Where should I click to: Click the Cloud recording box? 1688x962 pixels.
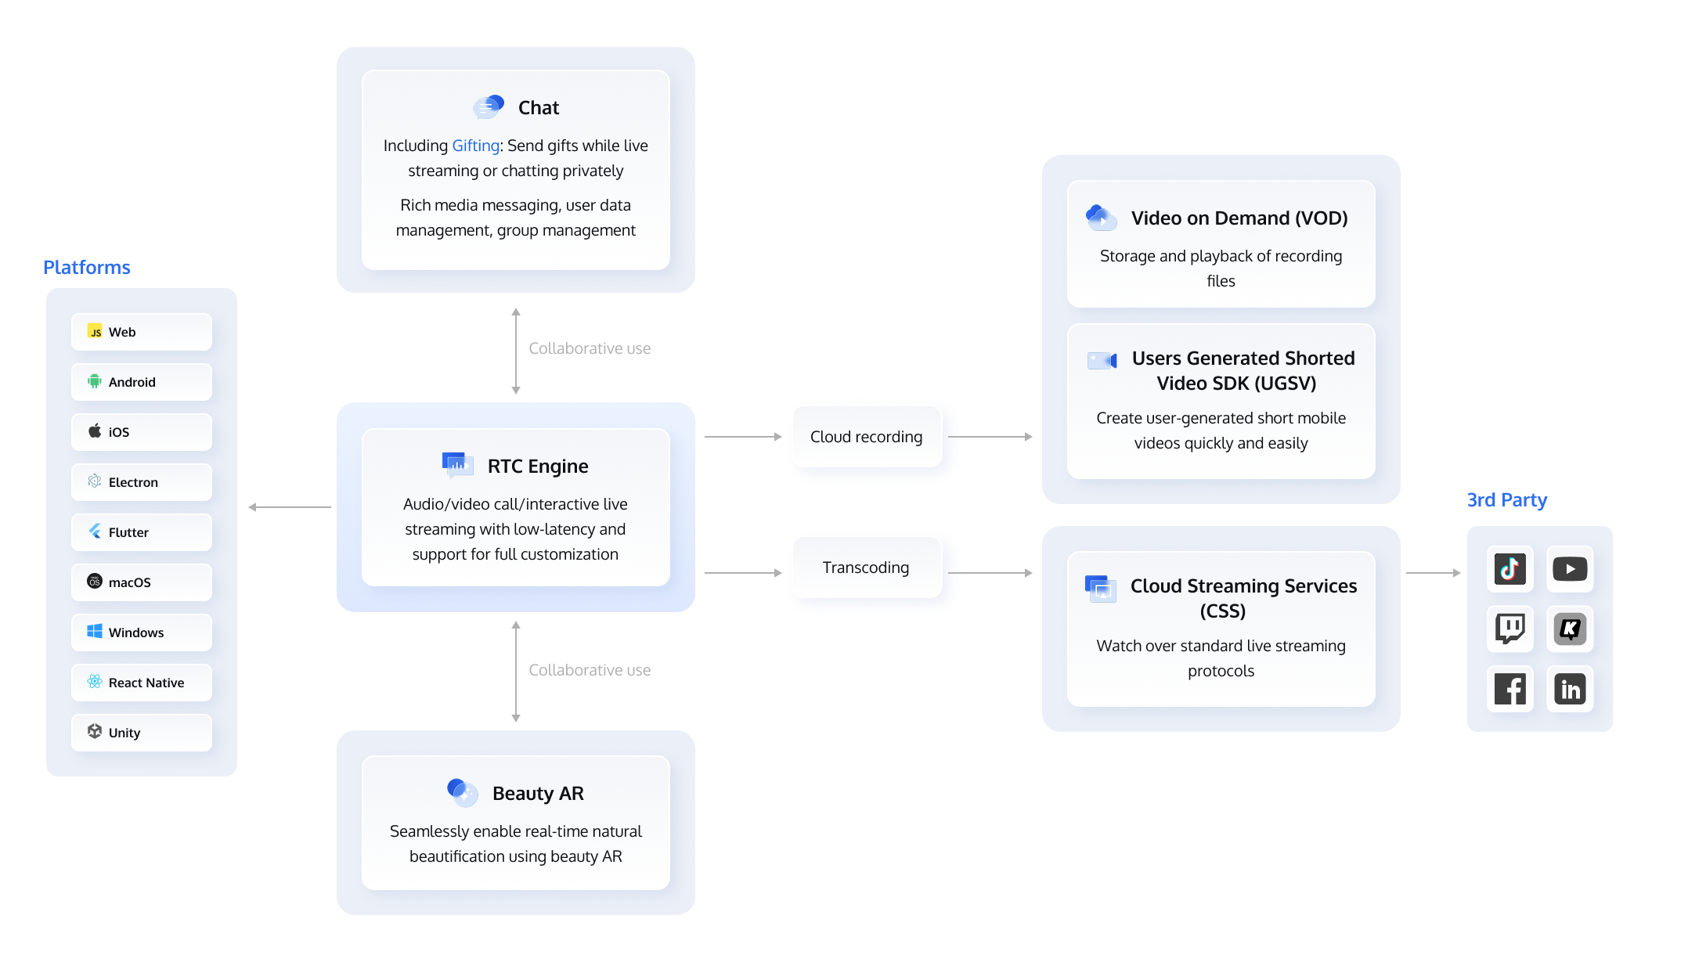pos(866,437)
